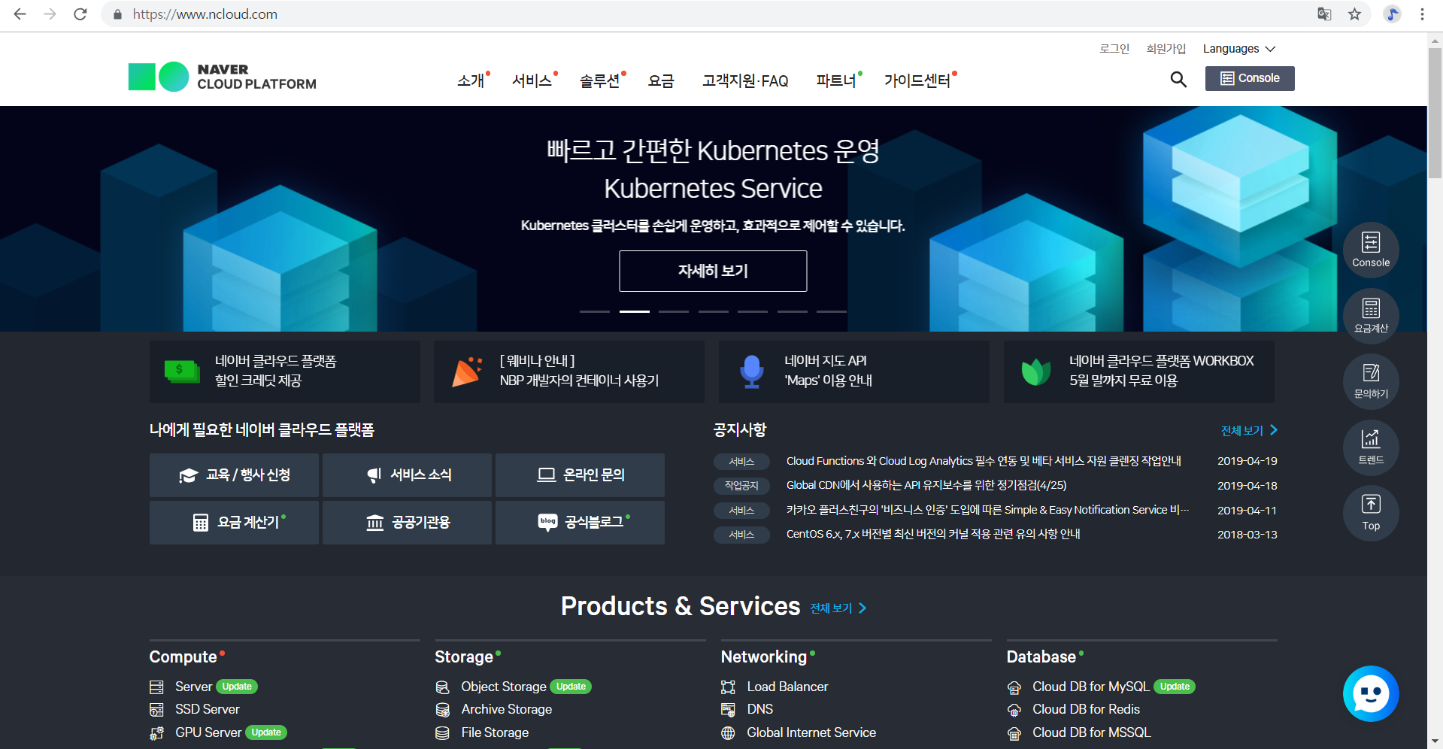This screenshot has width=1443, height=749.
Task: Click Cloud DB for MSSQL link
Action: (x=1092, y=732)
